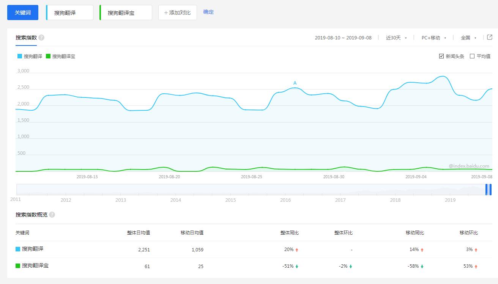Click the 移动日均值 column header
Screen dimensions: 498x284
(192, 232)
